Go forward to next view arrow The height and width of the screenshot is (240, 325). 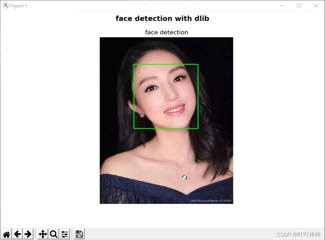coord(28,234)
